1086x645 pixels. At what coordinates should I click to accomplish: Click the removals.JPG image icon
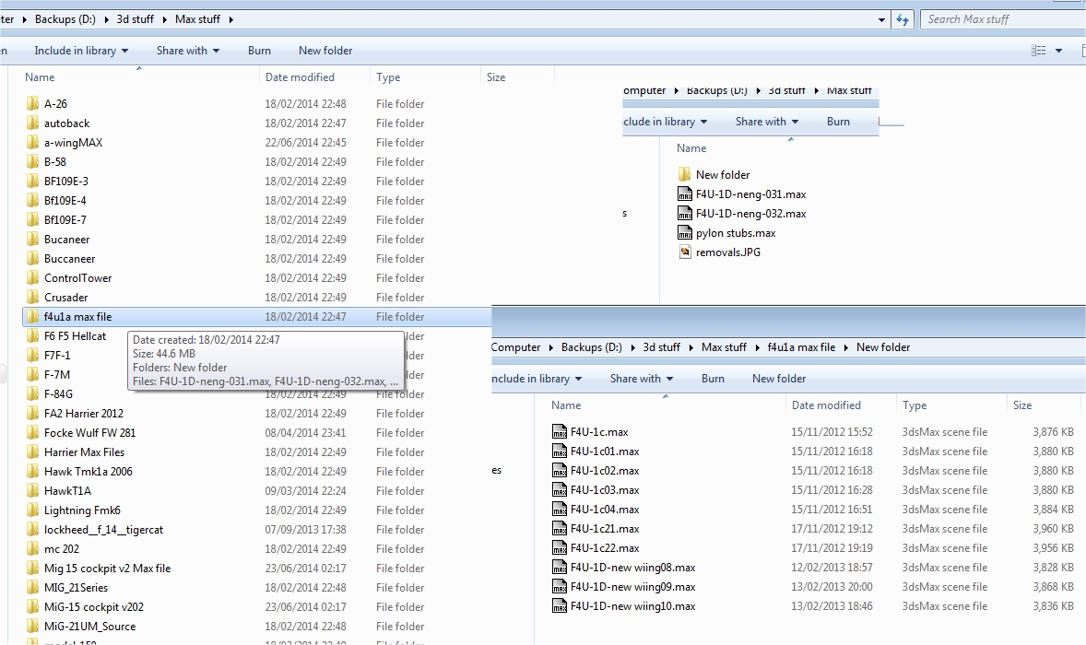pyautogui.click(x=684, y=252)
